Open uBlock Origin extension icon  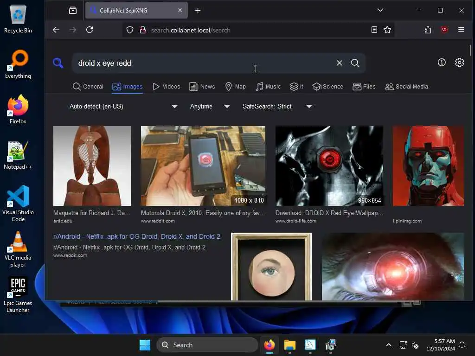pos(444,30)
